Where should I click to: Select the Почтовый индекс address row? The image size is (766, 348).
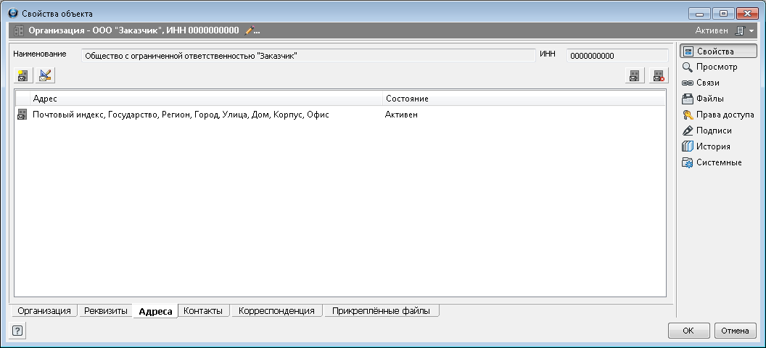click(181, 115)
